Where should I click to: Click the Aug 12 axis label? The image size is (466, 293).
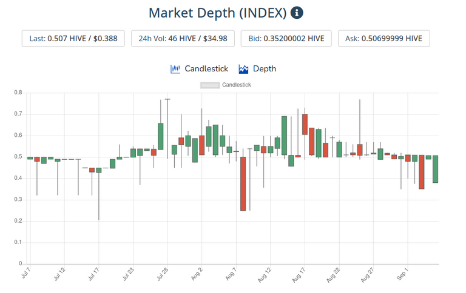tap(265, 275)
